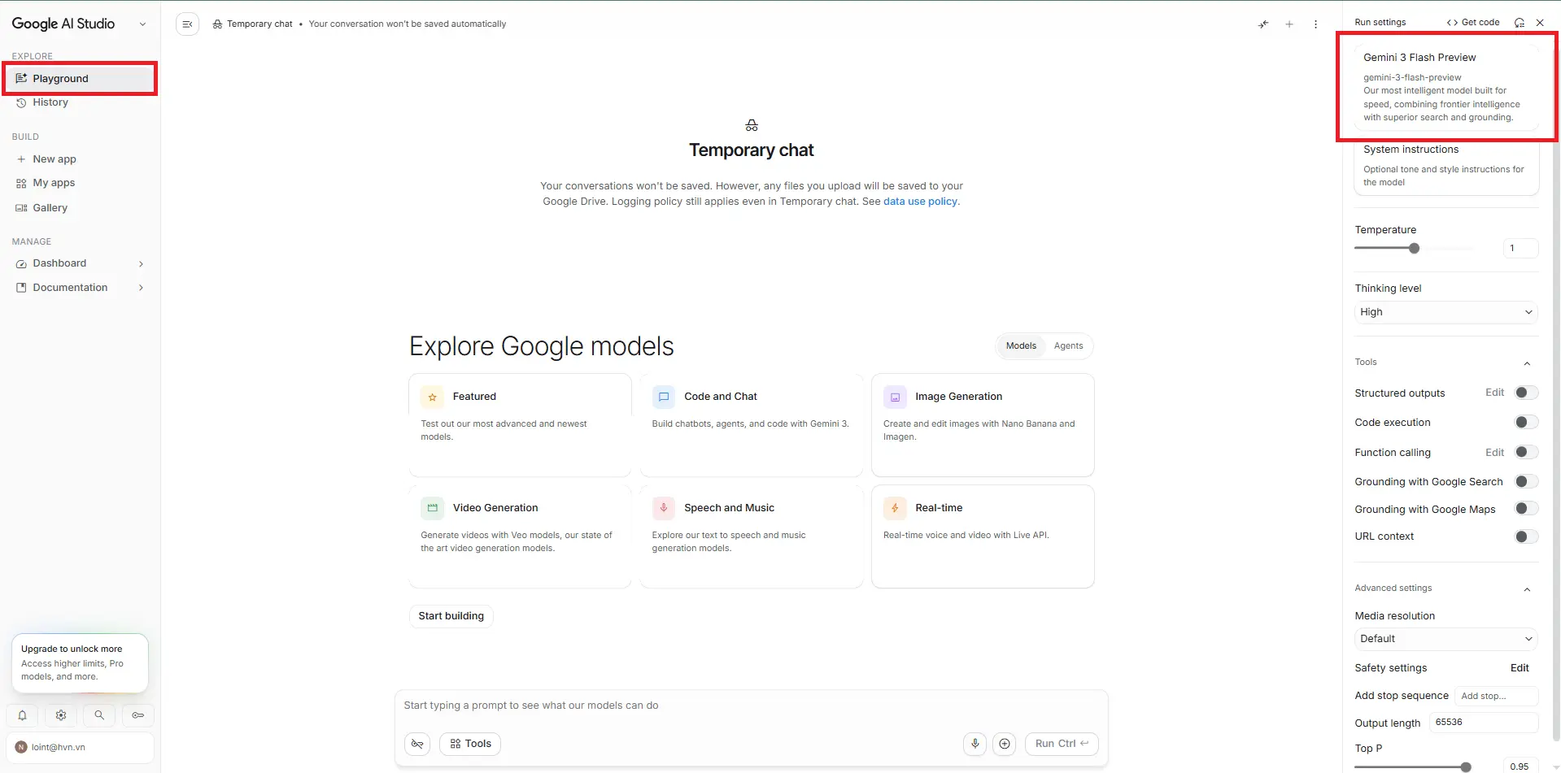The image size is (1561, 773).
Task: Click the circled plus attach icon
Action: (1005, 744)
